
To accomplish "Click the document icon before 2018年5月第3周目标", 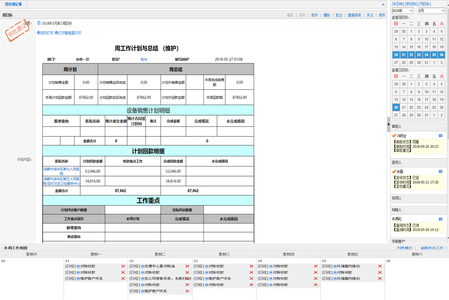I will [39, 23].
